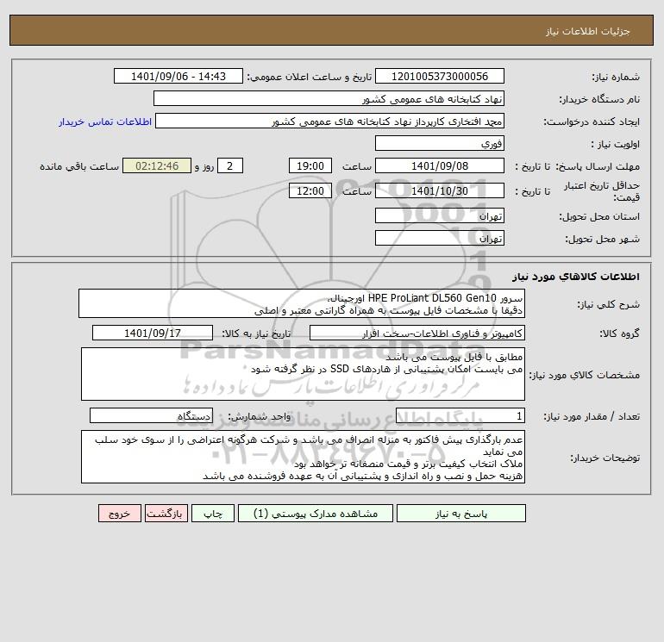664x642 pixels.
Task: Click the 'مهلت ارسال پاسخ: تا تاریخ :' label
Action: click(578, 166)
